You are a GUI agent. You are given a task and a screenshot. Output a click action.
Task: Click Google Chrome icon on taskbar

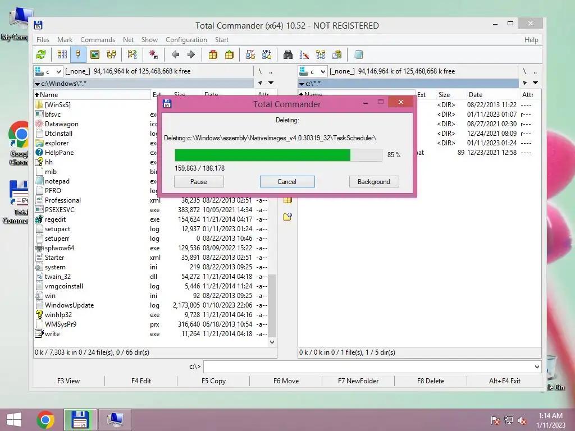pos(45,420)
